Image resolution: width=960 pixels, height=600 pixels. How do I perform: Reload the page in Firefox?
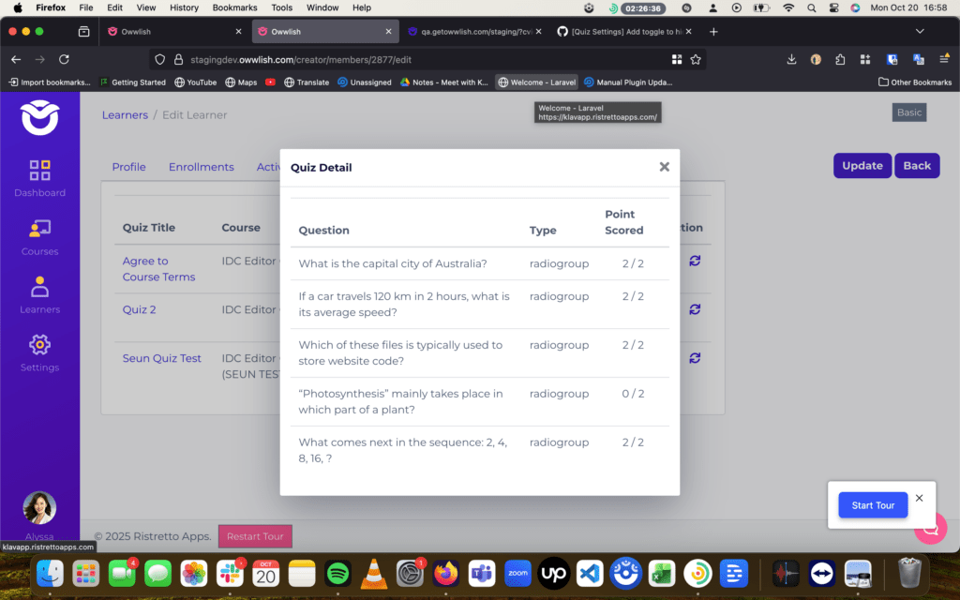[64, 59]
